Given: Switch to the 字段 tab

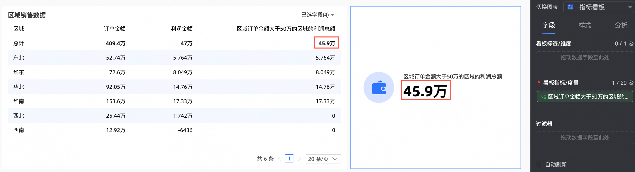Looking at the screenshot, I should click(x=548, y=25).
